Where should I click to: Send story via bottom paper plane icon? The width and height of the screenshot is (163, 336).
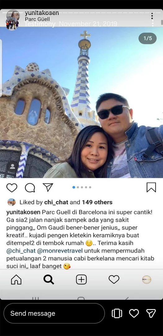click(x=151, y=313)
